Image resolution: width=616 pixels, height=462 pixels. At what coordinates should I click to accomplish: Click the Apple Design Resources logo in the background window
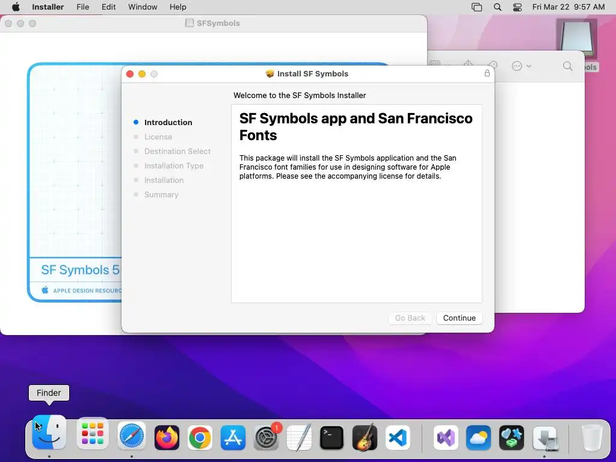[45, 290]
